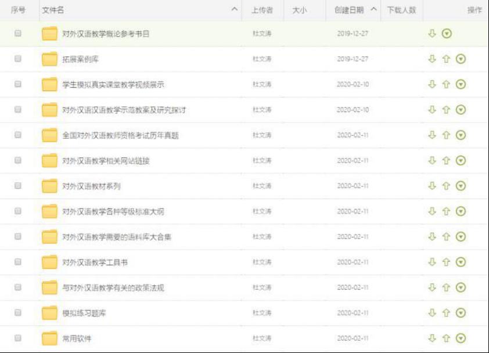
Task: Open more options dropdown for 对外汉语汉语教学示范教案及研究探讨
Action: pyautogui.click(x=461, y=110)
